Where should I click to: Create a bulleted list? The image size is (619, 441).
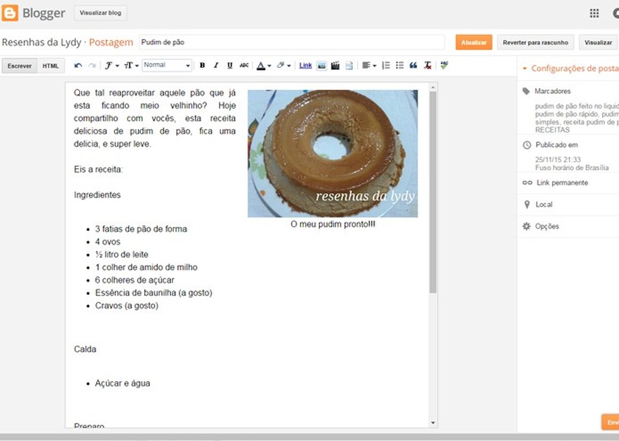pos(399,65)
